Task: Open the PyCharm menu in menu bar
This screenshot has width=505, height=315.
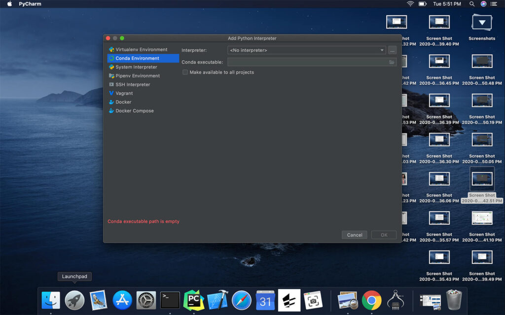Action: pyautogui.click(x=30, y=4)
